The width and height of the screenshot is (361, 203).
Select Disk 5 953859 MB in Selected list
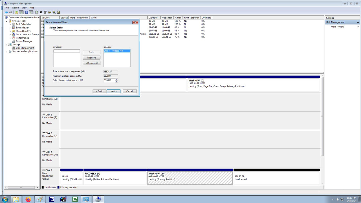[x=117, y=51]
